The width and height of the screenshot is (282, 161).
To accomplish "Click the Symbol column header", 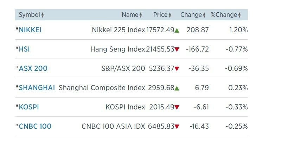I will 29,15.
